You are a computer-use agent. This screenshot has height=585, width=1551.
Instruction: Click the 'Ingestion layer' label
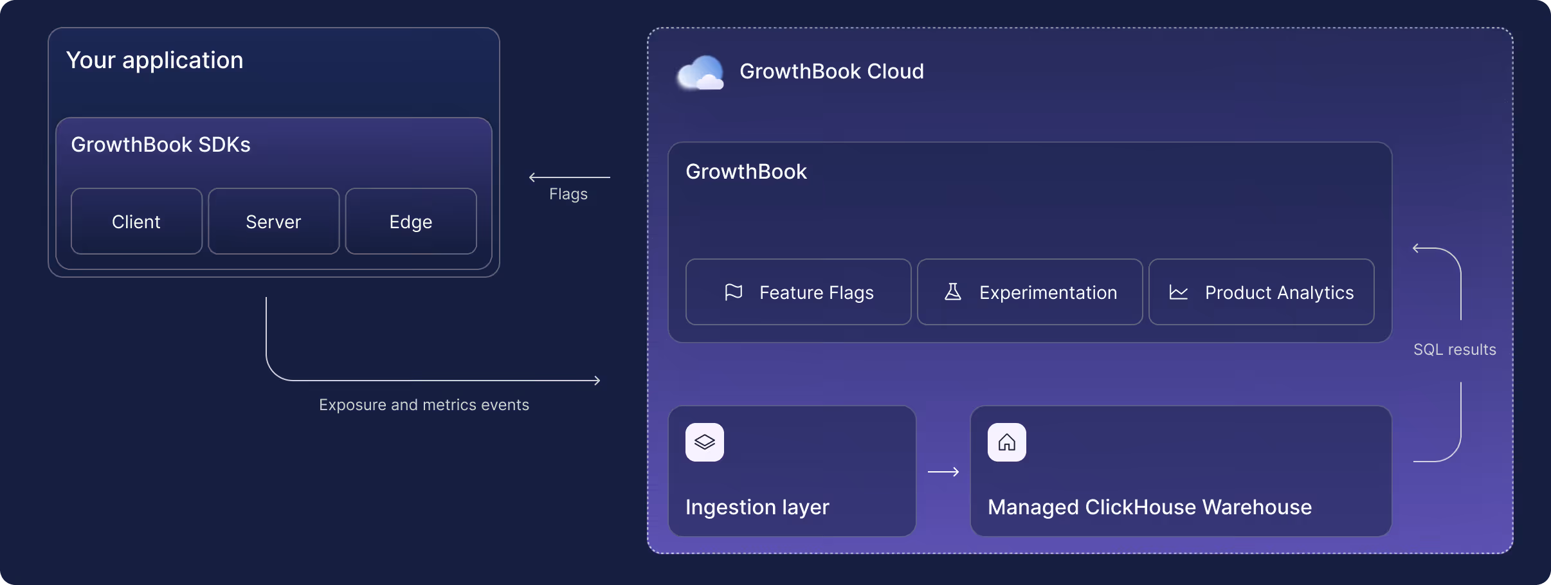coord(757,507)
